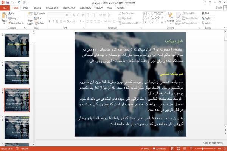Open Convert to SmartArt
This screenshot has height=151, width=227.
pos(130,23)
